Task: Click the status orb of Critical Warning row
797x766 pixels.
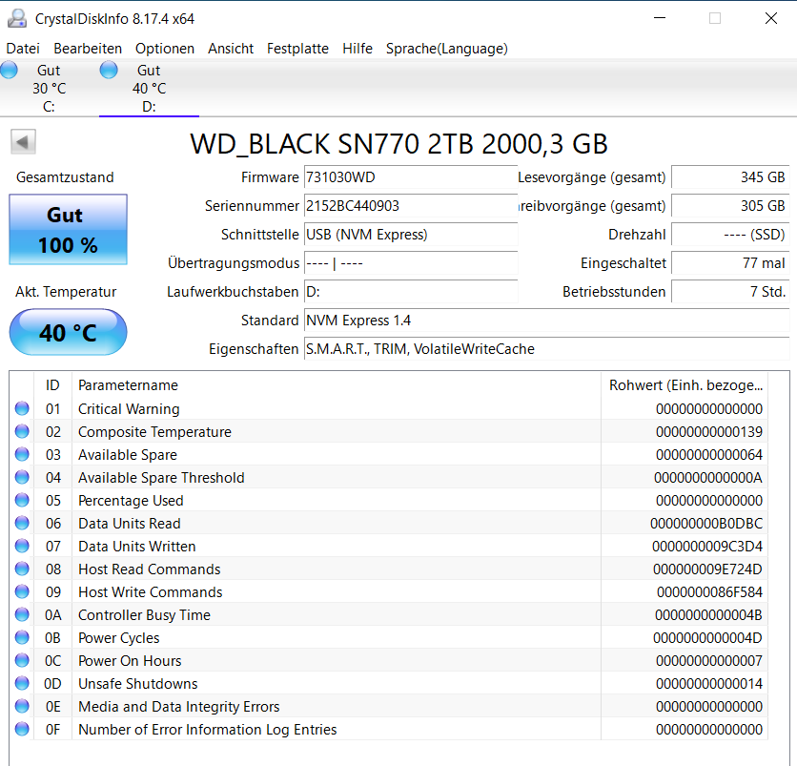Action: pyautogui.click(x=22, y=408)
